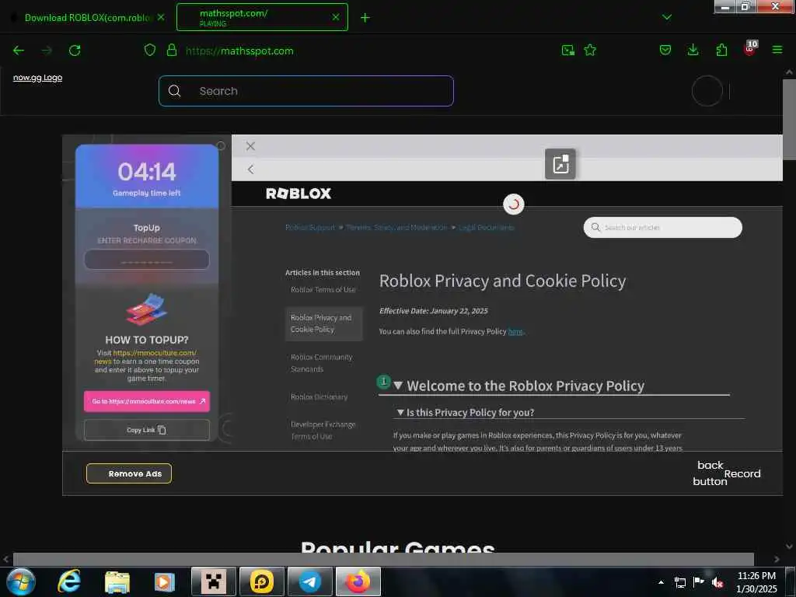Open the Pocket save icon

[665, 51]
